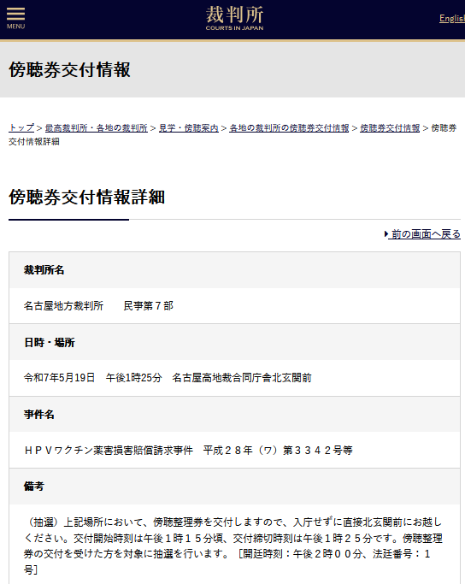Screen dimensions: 465x584
Task: Click the 傍聴券交付情報 page banner title
Action: pos(69,69)
